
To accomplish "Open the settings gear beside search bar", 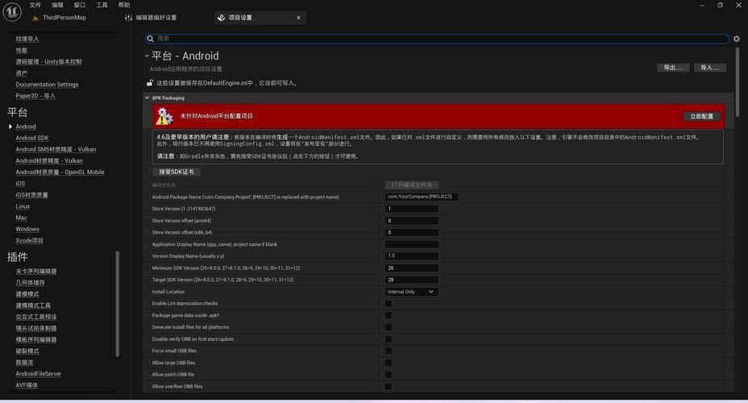I will [x=737, y=39].
